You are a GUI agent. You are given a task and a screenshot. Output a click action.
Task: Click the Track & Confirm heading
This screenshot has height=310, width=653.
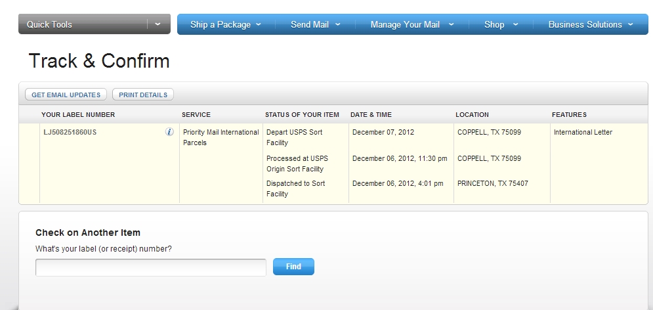click(99, 61)
